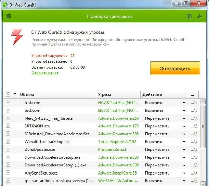Open action dropdown for DownloadAcceleratorSetup (1).exe
The image size is (209, 186).
tap(184, 165)
